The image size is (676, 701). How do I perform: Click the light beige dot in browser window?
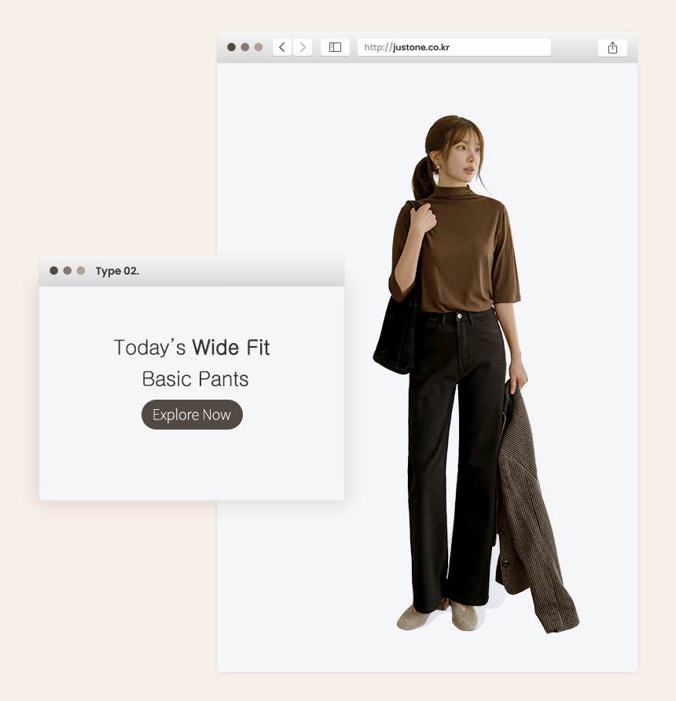click(x=259, y=47)
